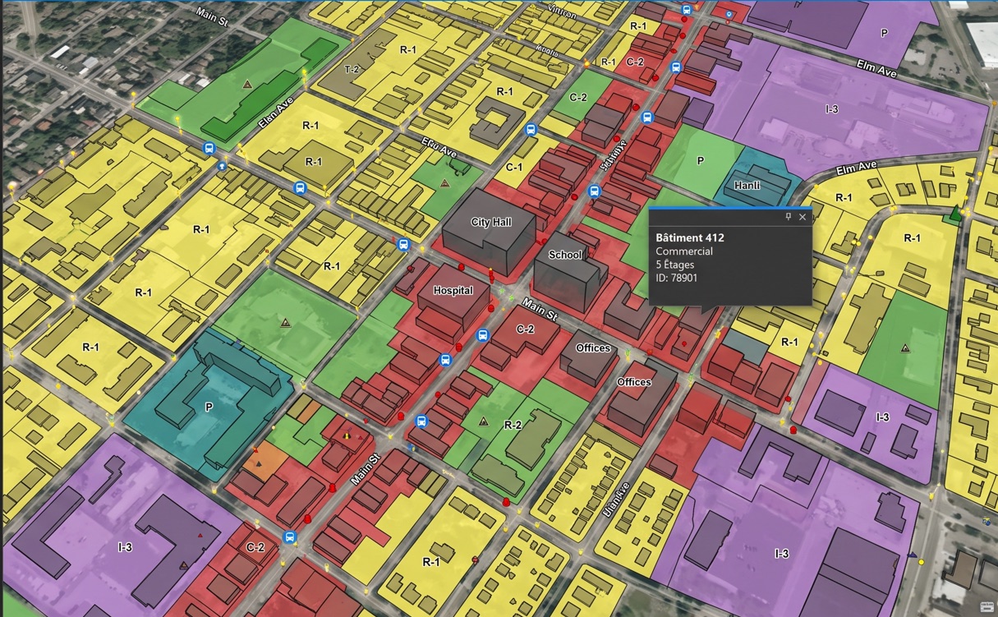Select the Hanll label on teal building
Viewport: 998px width, 617px height.
click(747, 186)
